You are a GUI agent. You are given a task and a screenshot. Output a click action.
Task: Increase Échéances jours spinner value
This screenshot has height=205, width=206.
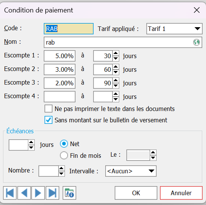tap(31, 142)
